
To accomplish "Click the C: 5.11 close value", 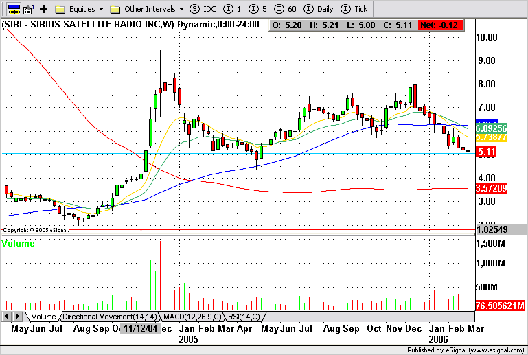I will point(398,25).
